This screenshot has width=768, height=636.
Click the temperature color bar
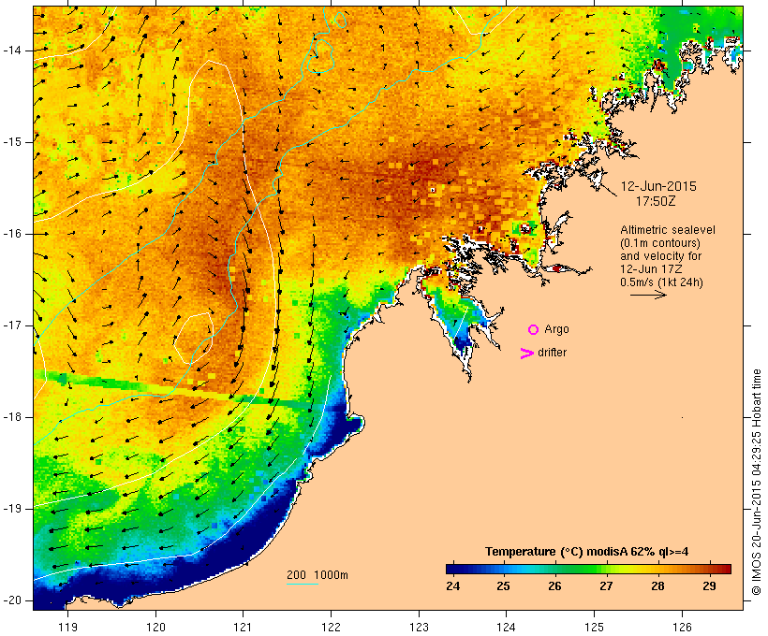pos(588,569)
